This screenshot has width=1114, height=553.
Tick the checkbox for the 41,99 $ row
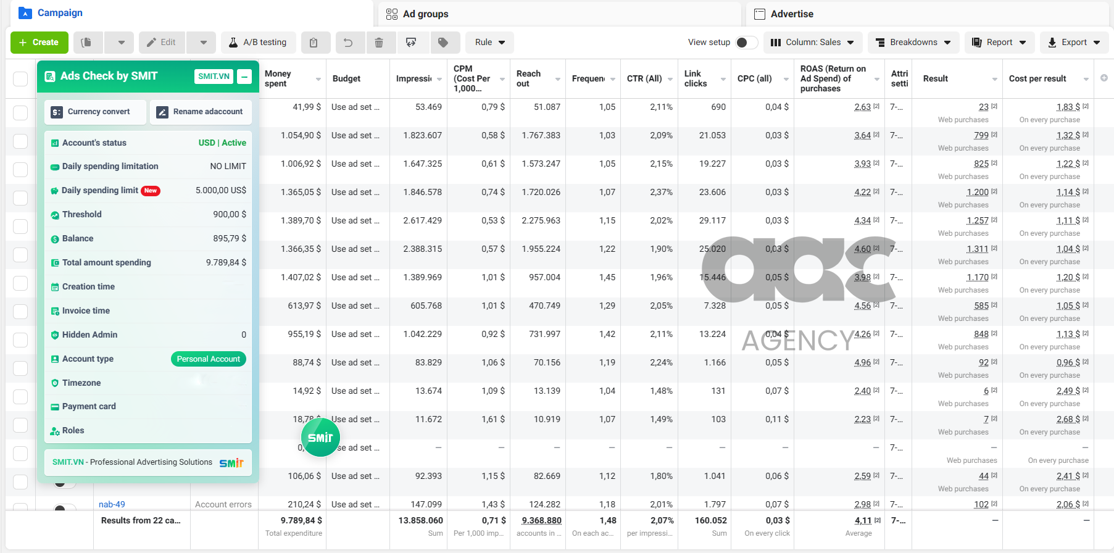[x=20, y=113]
